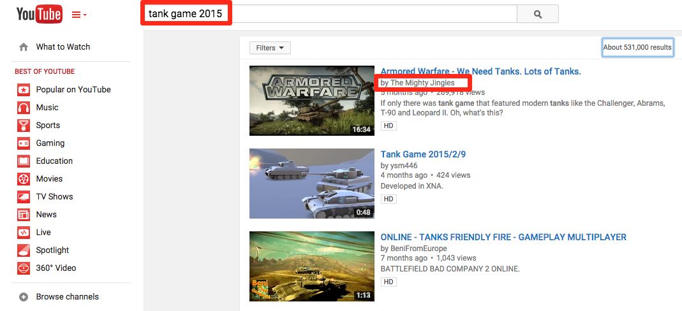Open the guide menu next to logo
Screen dimensions: 682x311
pos(79,15)
